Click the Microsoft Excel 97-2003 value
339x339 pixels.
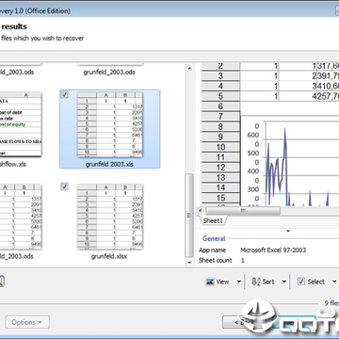pyautogui.click(x=273, y=250)
